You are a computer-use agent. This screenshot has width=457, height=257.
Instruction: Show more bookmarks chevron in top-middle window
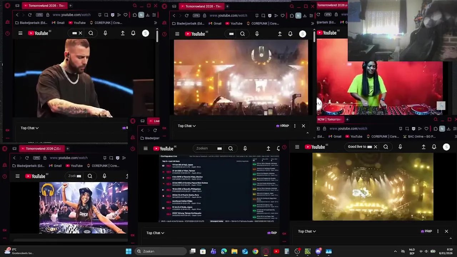[x=312, y=24]
